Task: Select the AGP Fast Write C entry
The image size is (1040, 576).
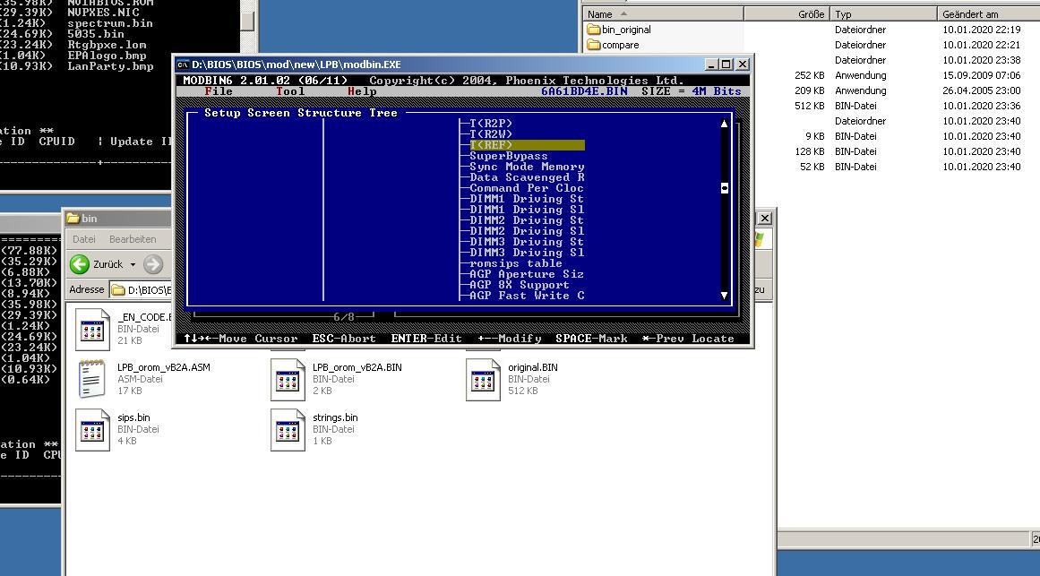Action: coord(527,296)
